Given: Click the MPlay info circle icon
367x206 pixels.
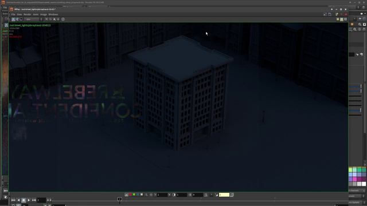Looking at the screenshot, I should [63, 19].
